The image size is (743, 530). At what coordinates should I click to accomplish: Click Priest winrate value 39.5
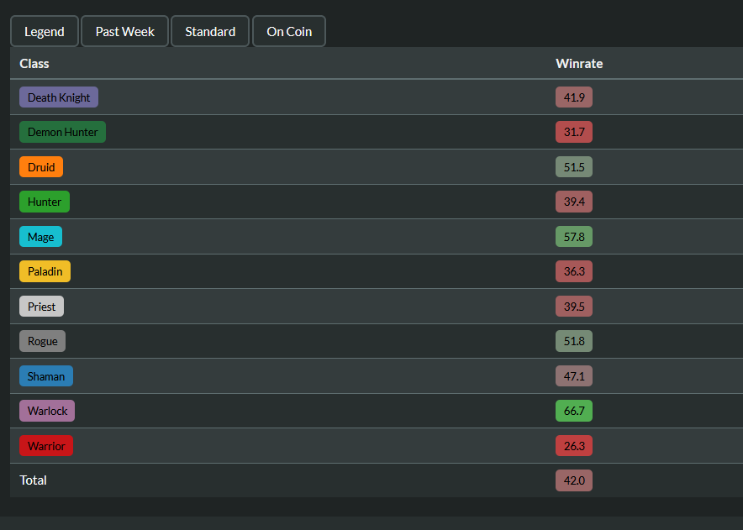click(x=574, y=306)
